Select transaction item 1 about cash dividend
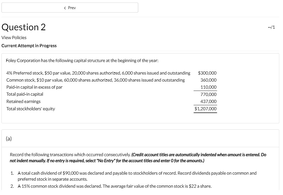 tap(137, 176)
